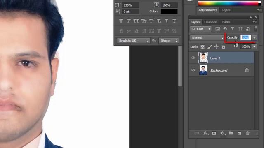Delete the selected layer

[x=247, y=133]
